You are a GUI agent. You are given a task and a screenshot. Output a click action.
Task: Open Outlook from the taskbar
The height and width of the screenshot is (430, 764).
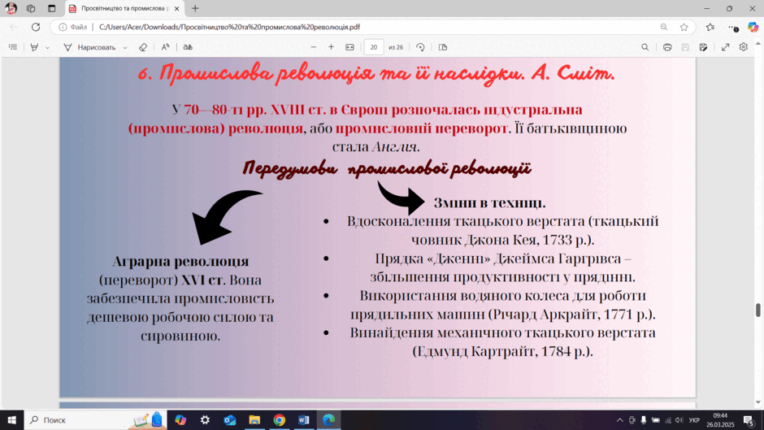[x=230, y=419]
